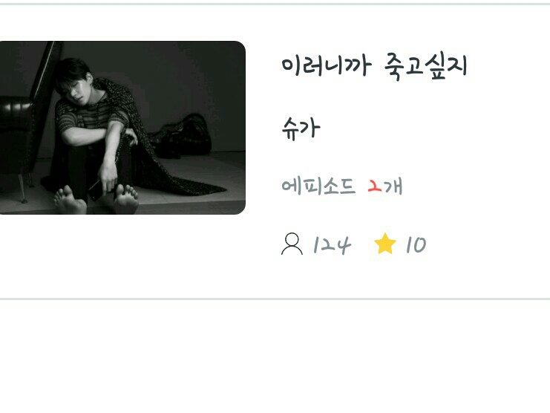Click the word 죽고싶지 in the title
The image size is (550, 413).
[426, 68]
